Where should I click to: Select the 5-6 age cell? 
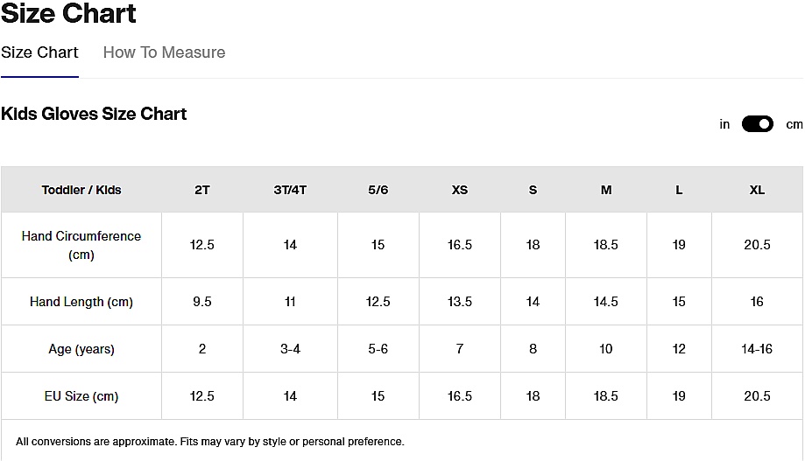click(x=378, y=349)
